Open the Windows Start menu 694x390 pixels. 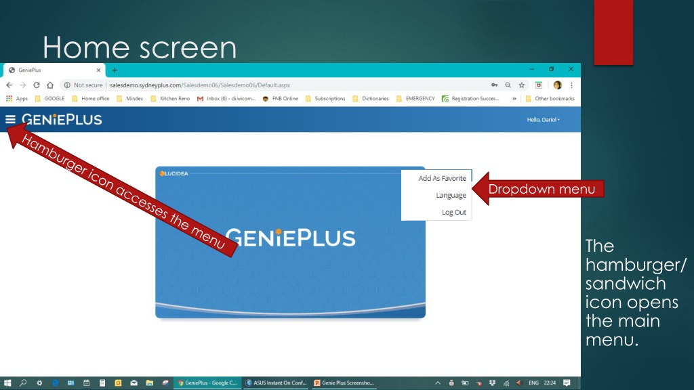pos(7,383)
